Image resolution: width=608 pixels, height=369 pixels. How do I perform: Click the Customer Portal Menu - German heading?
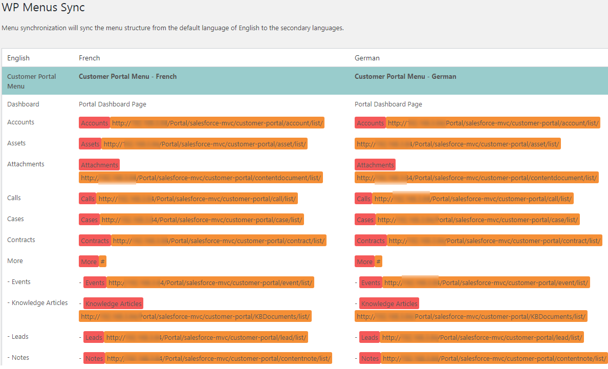pyautogui.click(x=405, y=76)
